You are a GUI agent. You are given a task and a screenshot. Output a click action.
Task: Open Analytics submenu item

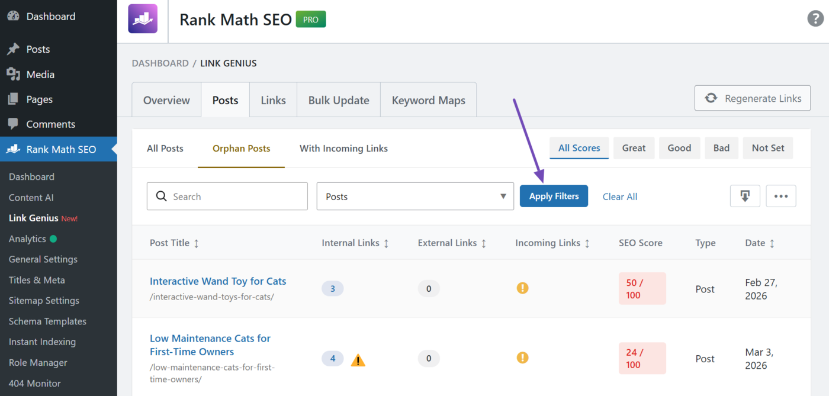tap(27, 239)
